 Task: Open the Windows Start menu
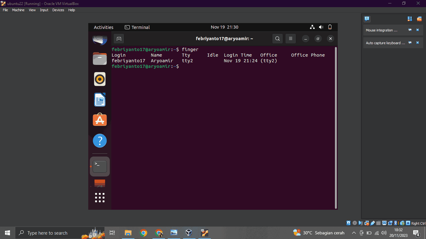[x=7, y=233]
